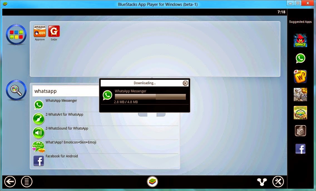Open Facebook in Suggested Apps sidebar
This screenshot has height=191, width=316.
300,149
